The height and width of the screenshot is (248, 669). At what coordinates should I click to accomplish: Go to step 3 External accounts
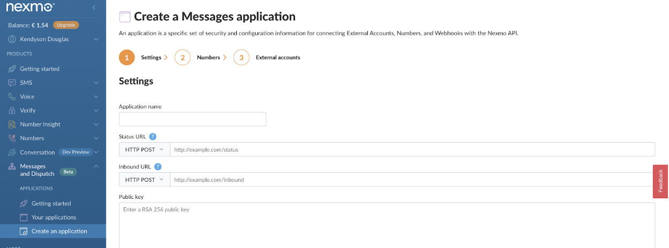coord(241,57)
